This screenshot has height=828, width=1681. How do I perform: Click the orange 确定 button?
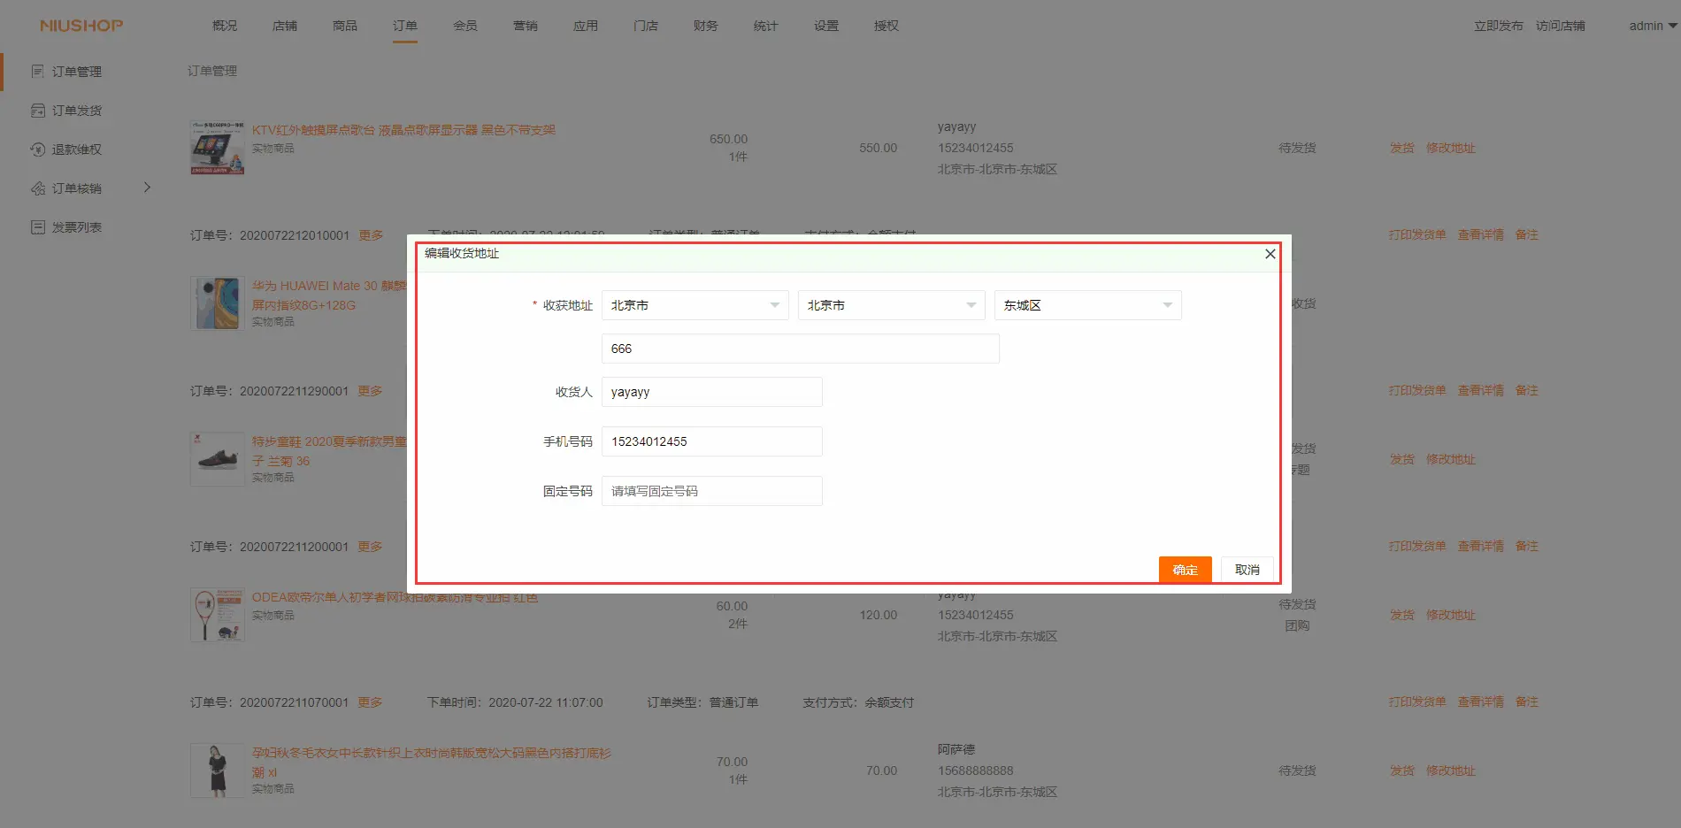pos(1185,570)
